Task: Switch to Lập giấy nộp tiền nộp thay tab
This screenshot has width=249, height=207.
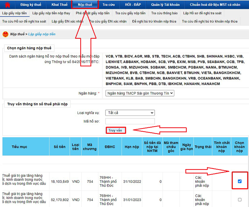Action: click(51, 13)
